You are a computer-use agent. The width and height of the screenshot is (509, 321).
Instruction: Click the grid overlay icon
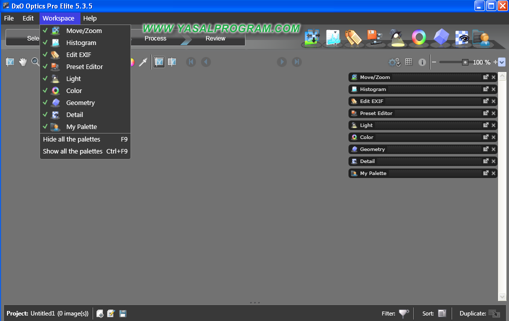(408, 62)
